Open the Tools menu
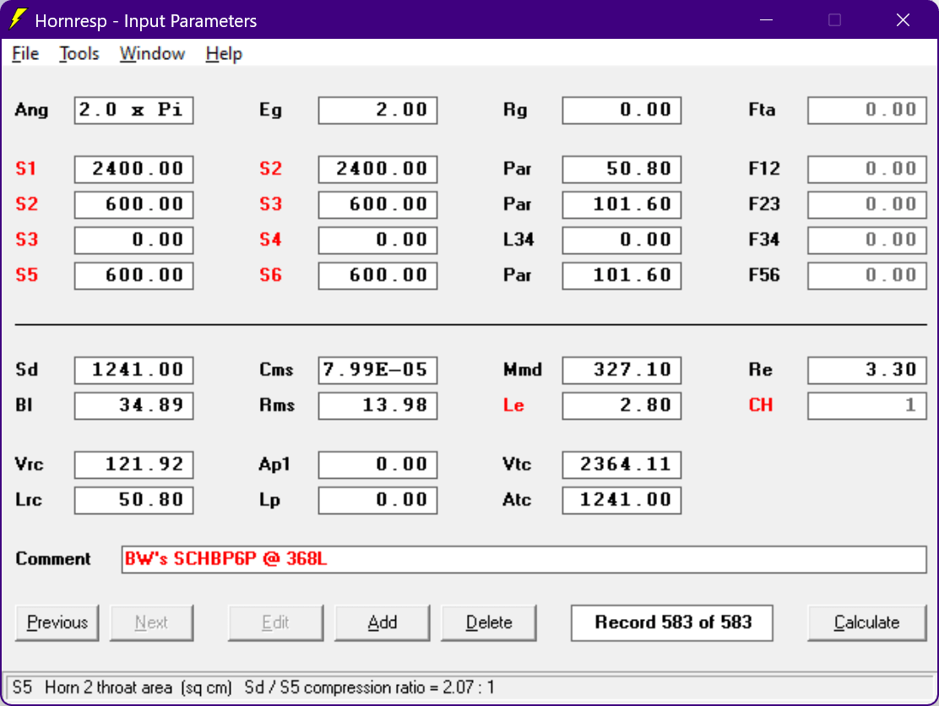Screen dimensions: 939x706 pos(79,54)
